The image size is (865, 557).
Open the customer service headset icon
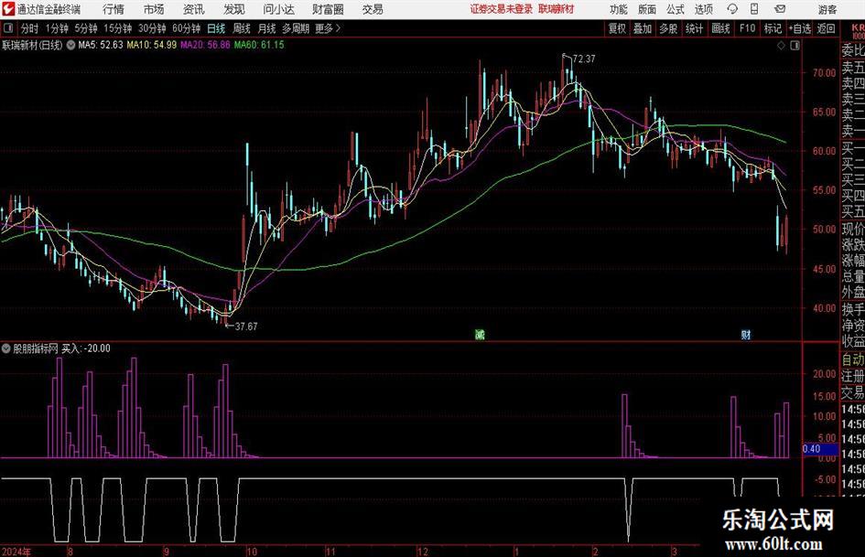tap(732, 9)
